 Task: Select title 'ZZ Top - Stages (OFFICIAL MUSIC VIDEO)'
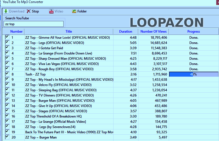point(56,111)
